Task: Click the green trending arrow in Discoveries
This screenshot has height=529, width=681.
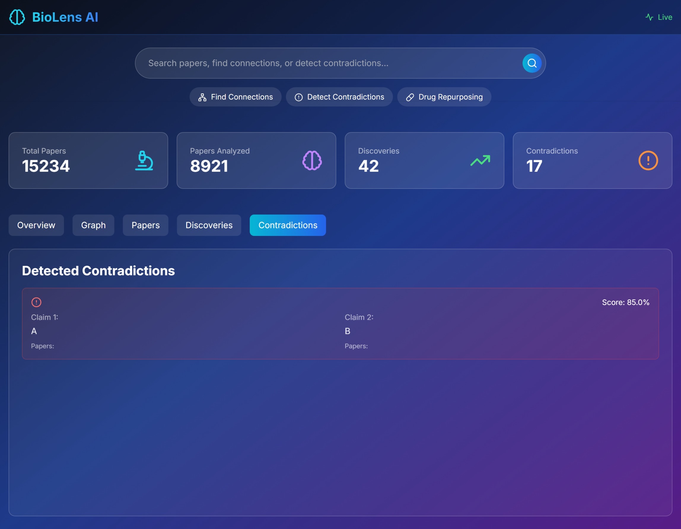Action: [x=480, y=160]
